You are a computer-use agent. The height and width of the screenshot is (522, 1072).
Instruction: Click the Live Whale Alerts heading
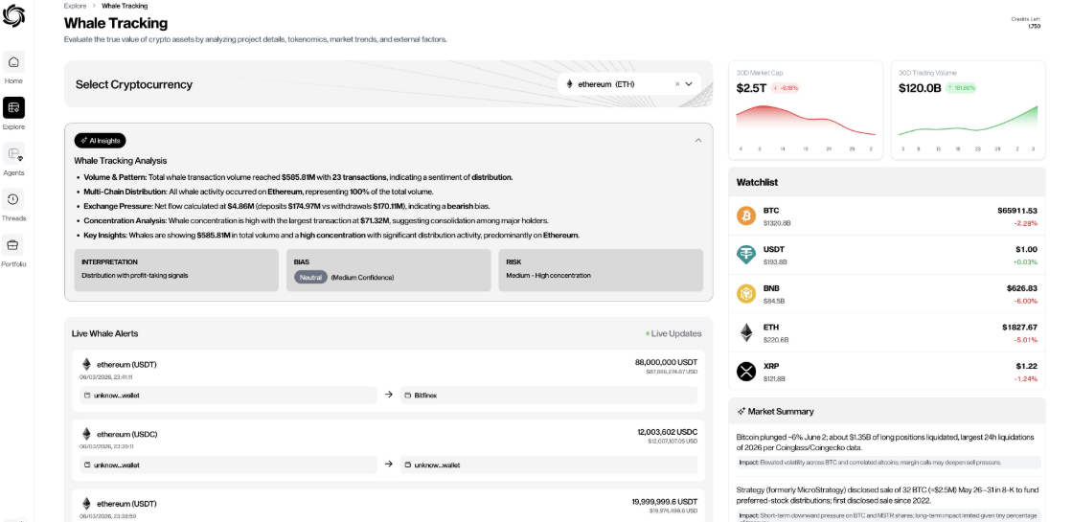[104, 333]
